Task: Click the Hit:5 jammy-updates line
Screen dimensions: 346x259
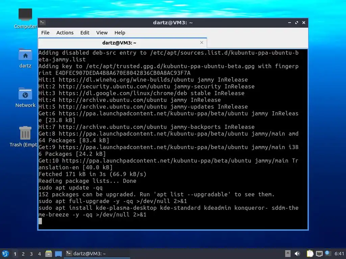Action: tap(143, 107)
